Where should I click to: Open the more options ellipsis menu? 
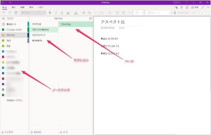[208, 7]
